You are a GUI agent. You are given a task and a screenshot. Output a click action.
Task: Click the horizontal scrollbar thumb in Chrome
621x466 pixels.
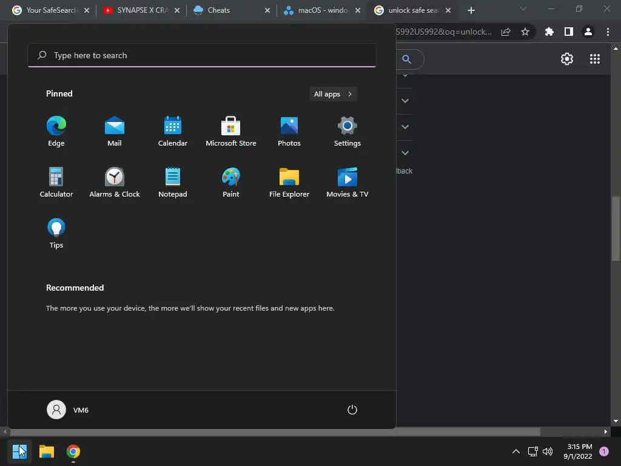pos(274,431)
